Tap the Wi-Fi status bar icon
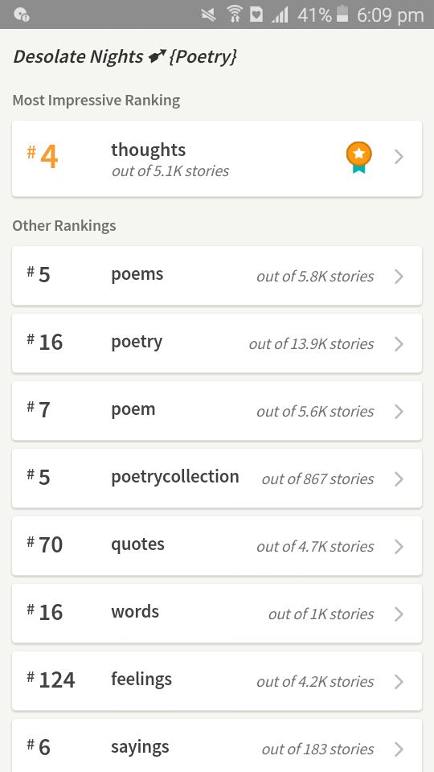The image size is (434, 772). tap(234, 14)
